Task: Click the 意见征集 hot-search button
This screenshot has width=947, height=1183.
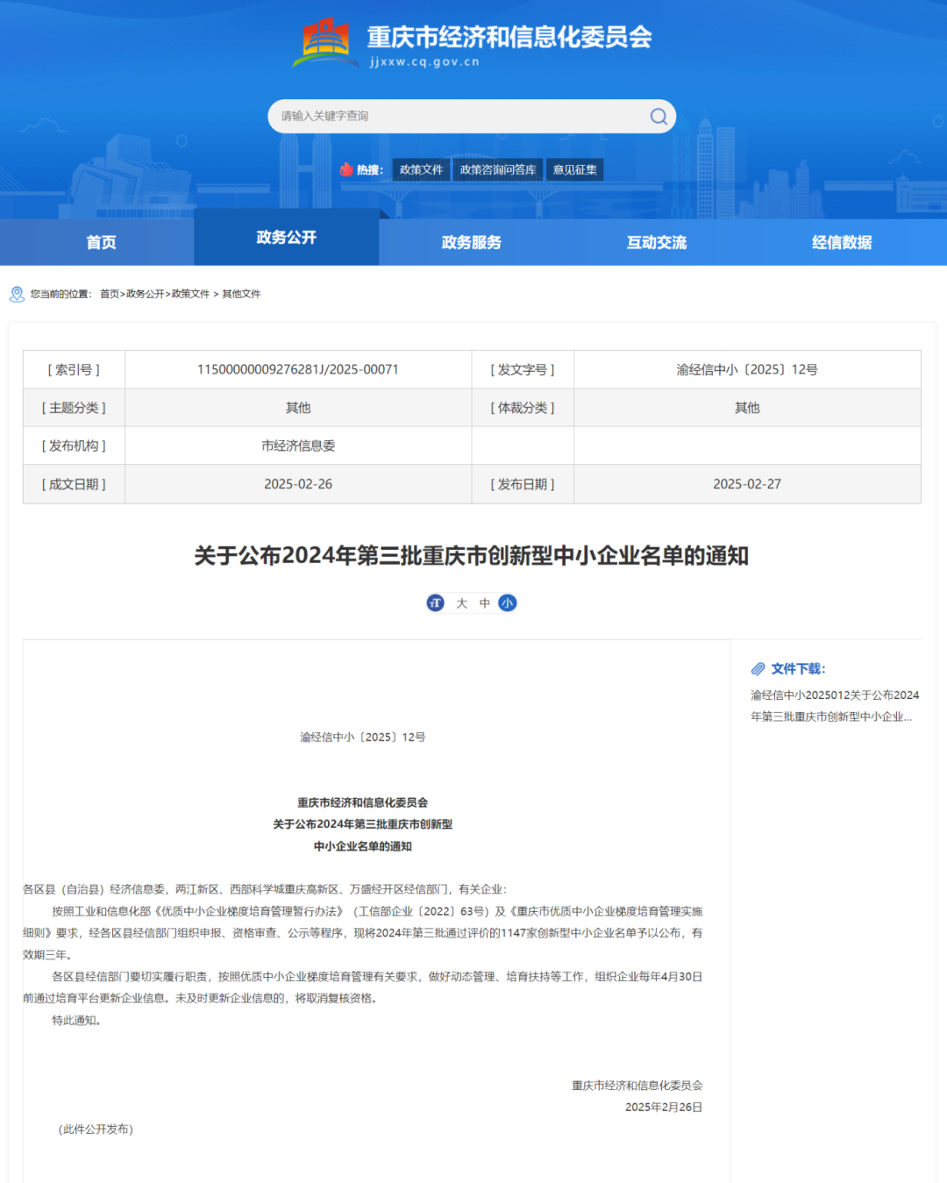Action: (574, 169)
